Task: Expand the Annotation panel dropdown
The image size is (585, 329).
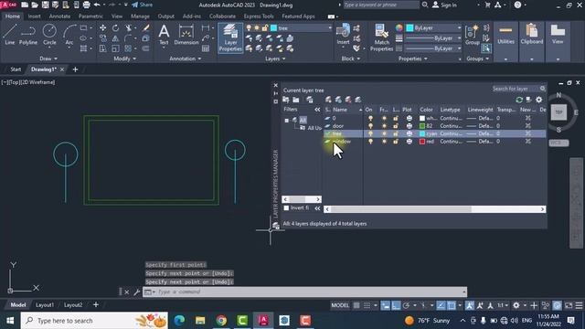Action: [186, 58]
